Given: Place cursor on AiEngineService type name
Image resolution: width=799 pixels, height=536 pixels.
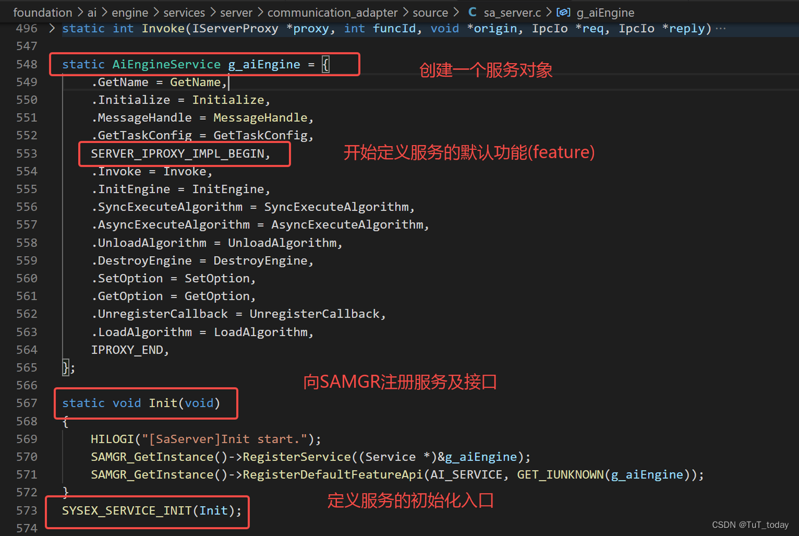Looking at the screenshot, I should click(x=166, y=64).
